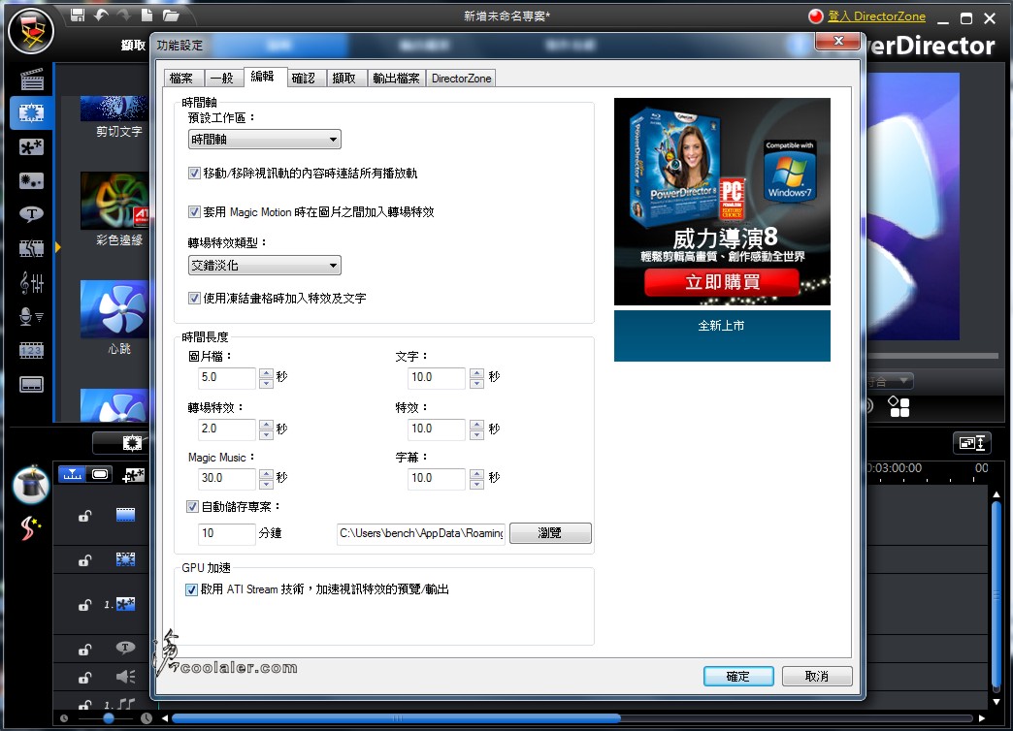Click the red 立即購買 button

(x=722, y=282)
